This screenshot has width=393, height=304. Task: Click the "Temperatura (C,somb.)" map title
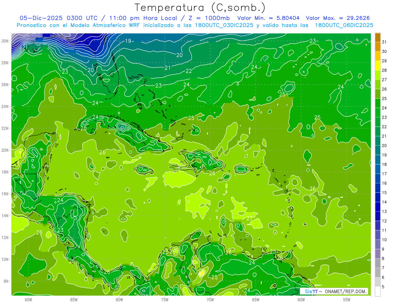(x=200, y=7)
